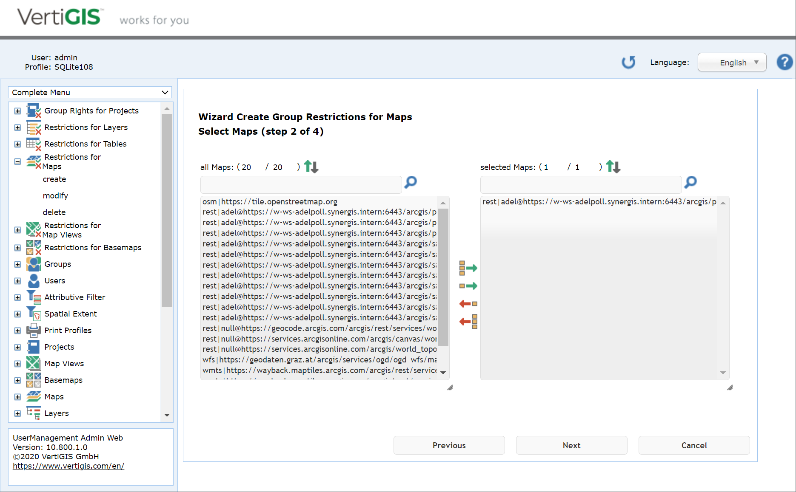Click the Print Profiles icon in the sidebar
796x492 pixels.
tap(34, 330)
